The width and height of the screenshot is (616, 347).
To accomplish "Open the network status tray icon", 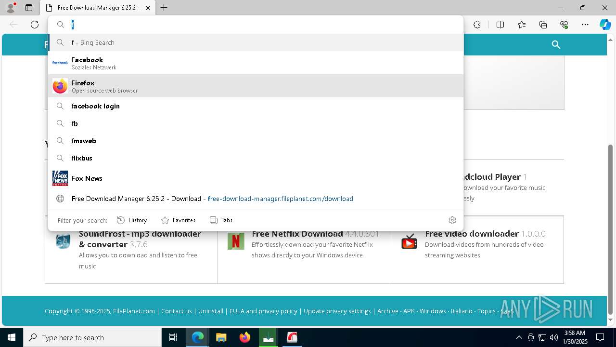I will click(542, 337).
